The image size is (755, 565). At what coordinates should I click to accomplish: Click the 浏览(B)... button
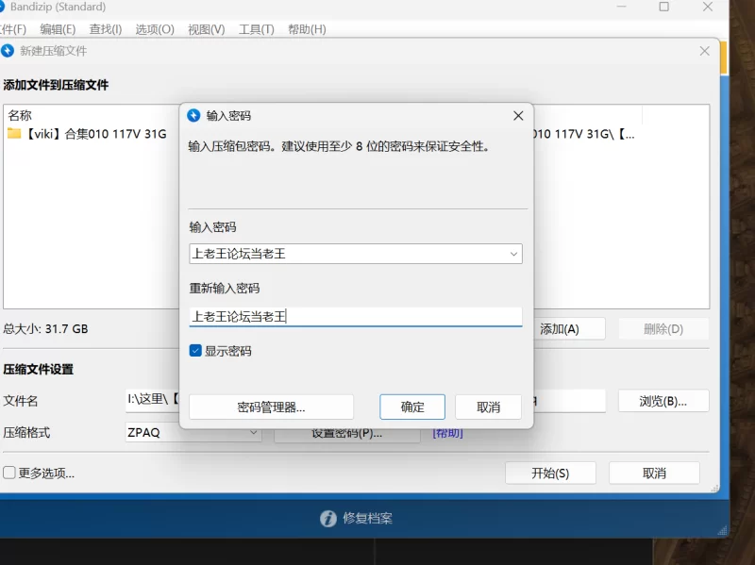663,401
